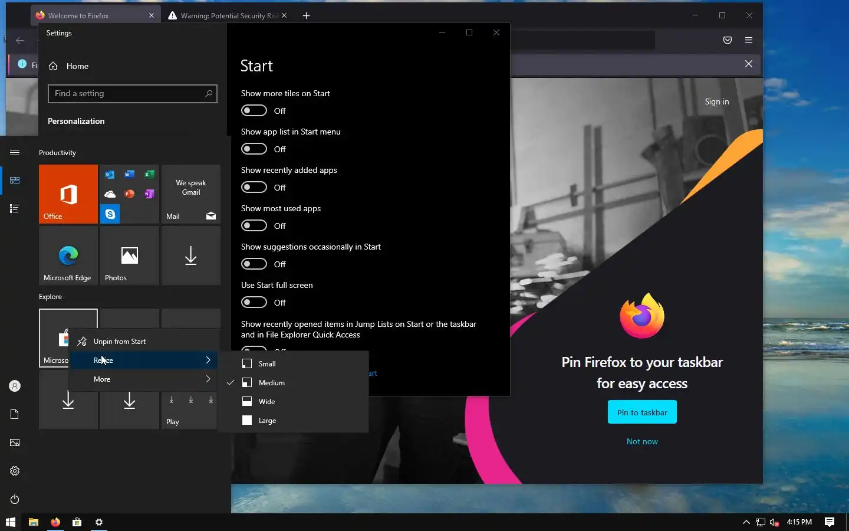Viewport: 849px width, 531px height.
Task: Click the Find a setting search box
Action: coord(133,93)
